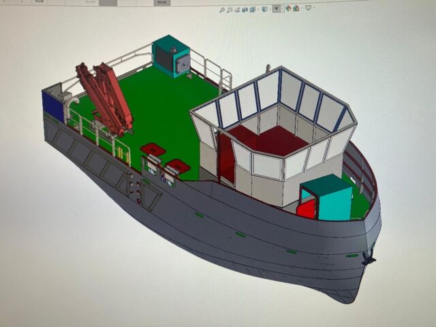
Task: Expand the View Orientation dropdown arrow
Action: click(x=258, y=8)
